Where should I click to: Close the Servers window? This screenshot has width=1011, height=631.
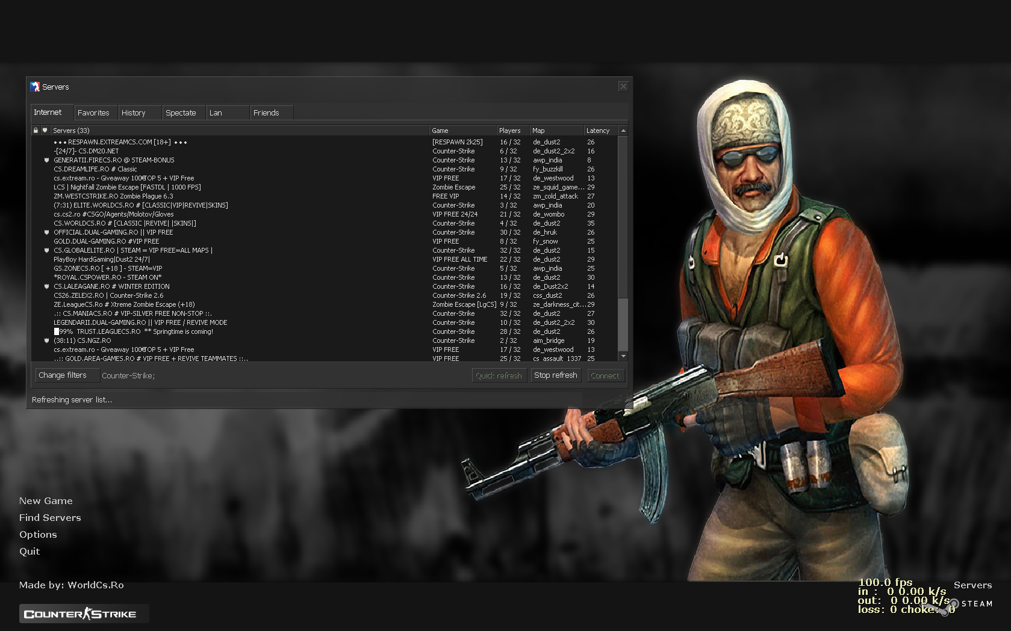[x=623, y=87]
